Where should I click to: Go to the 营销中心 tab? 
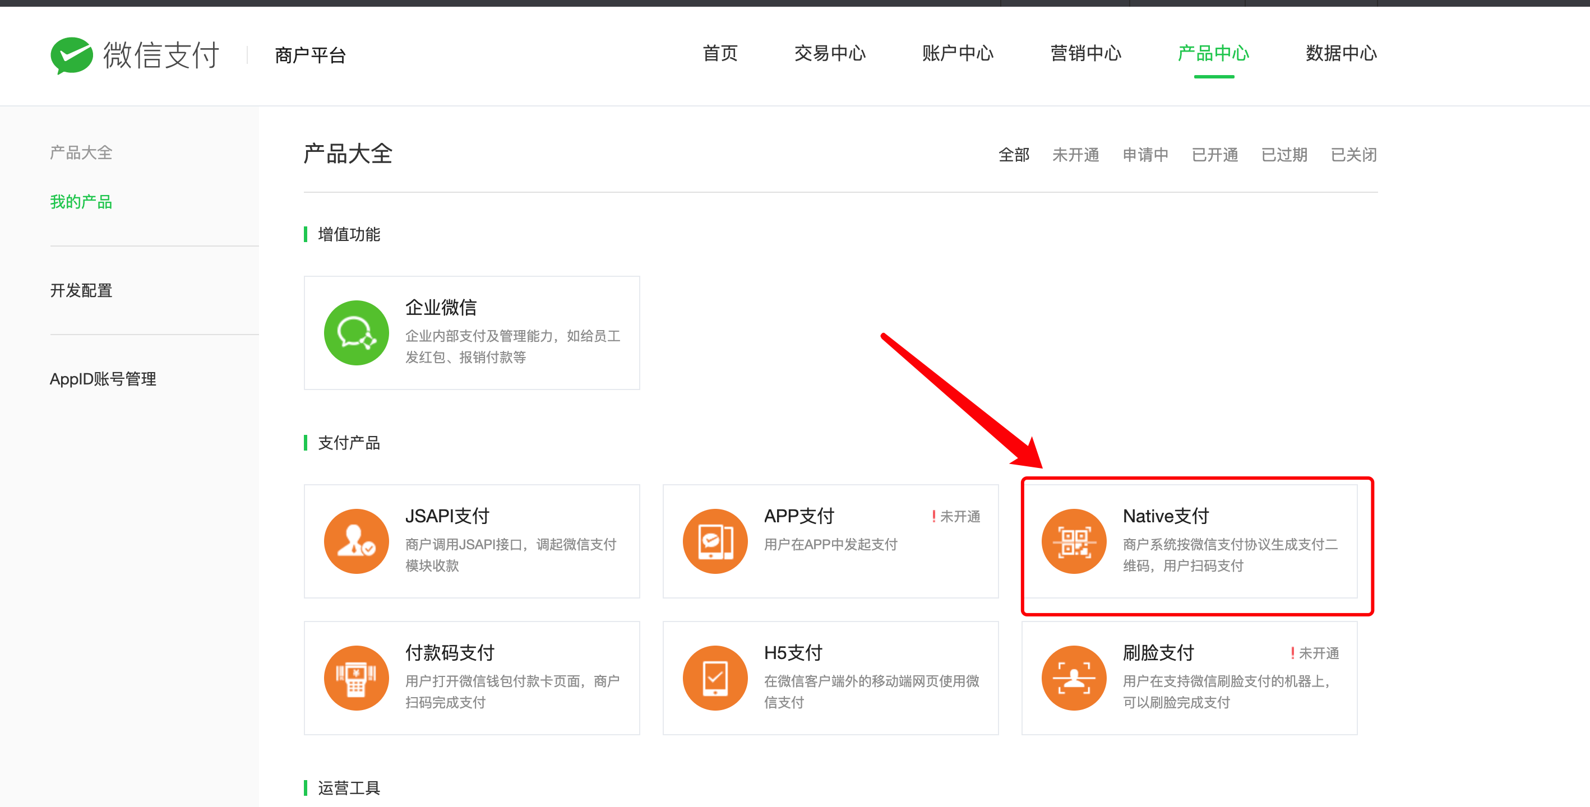tap(1086, 54)
